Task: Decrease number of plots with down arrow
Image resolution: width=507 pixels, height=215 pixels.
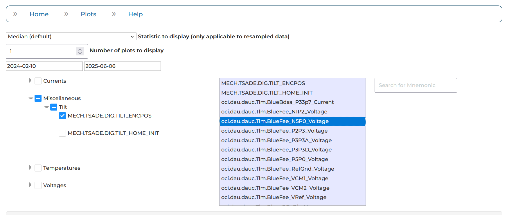Action: pyautogui.click(x=80, y=53)
